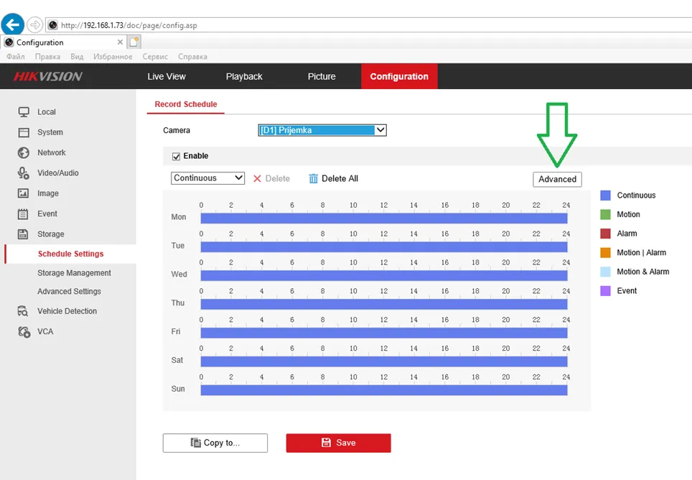Select the Configuration tab
This screenshot has height=480, width=692.
click(399, 76)
